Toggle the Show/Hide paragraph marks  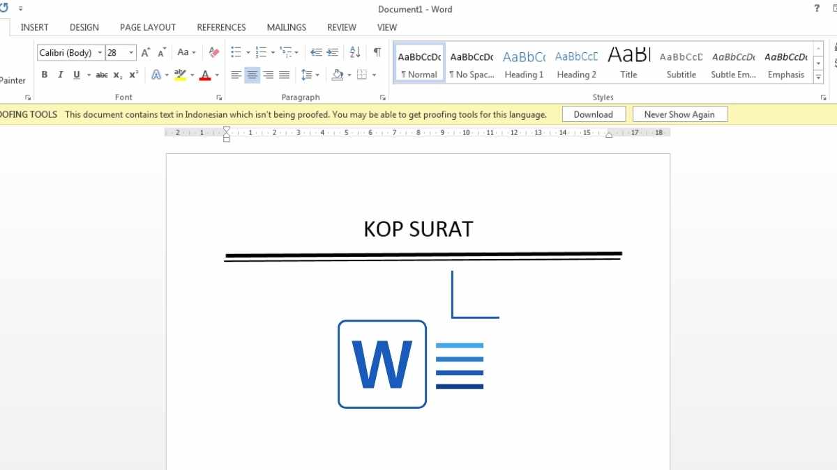[x=376, y=52]
